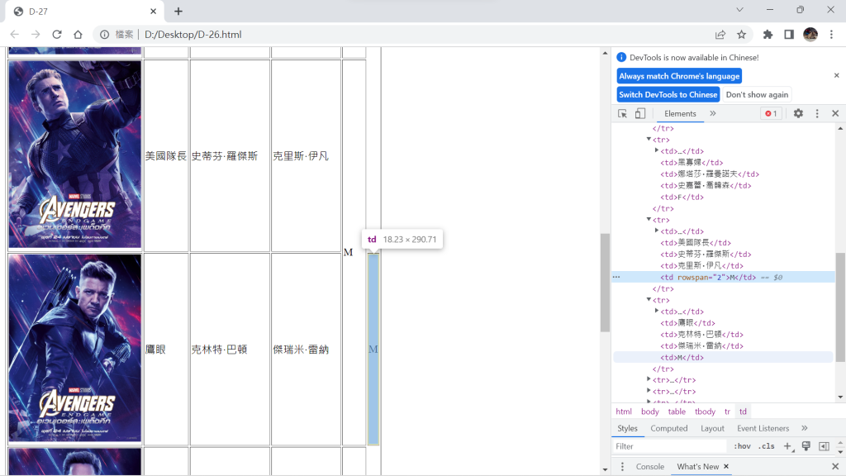Click the address bar URL D:/Desktop/D-26.html
This screenshot has height=476, width=846.
click(192, 35)
